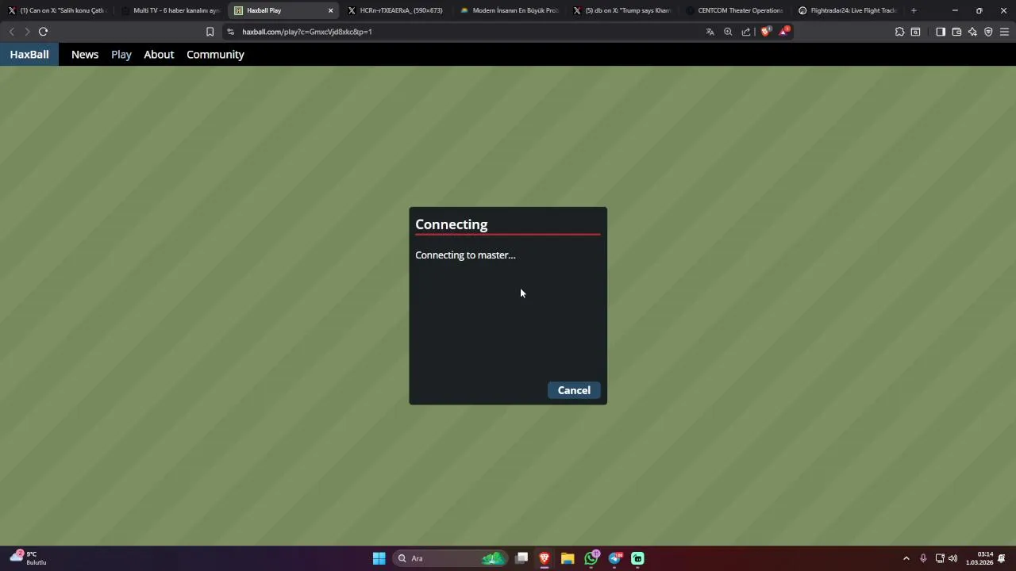
Task: Go back to the previous page
Action: 11,32
